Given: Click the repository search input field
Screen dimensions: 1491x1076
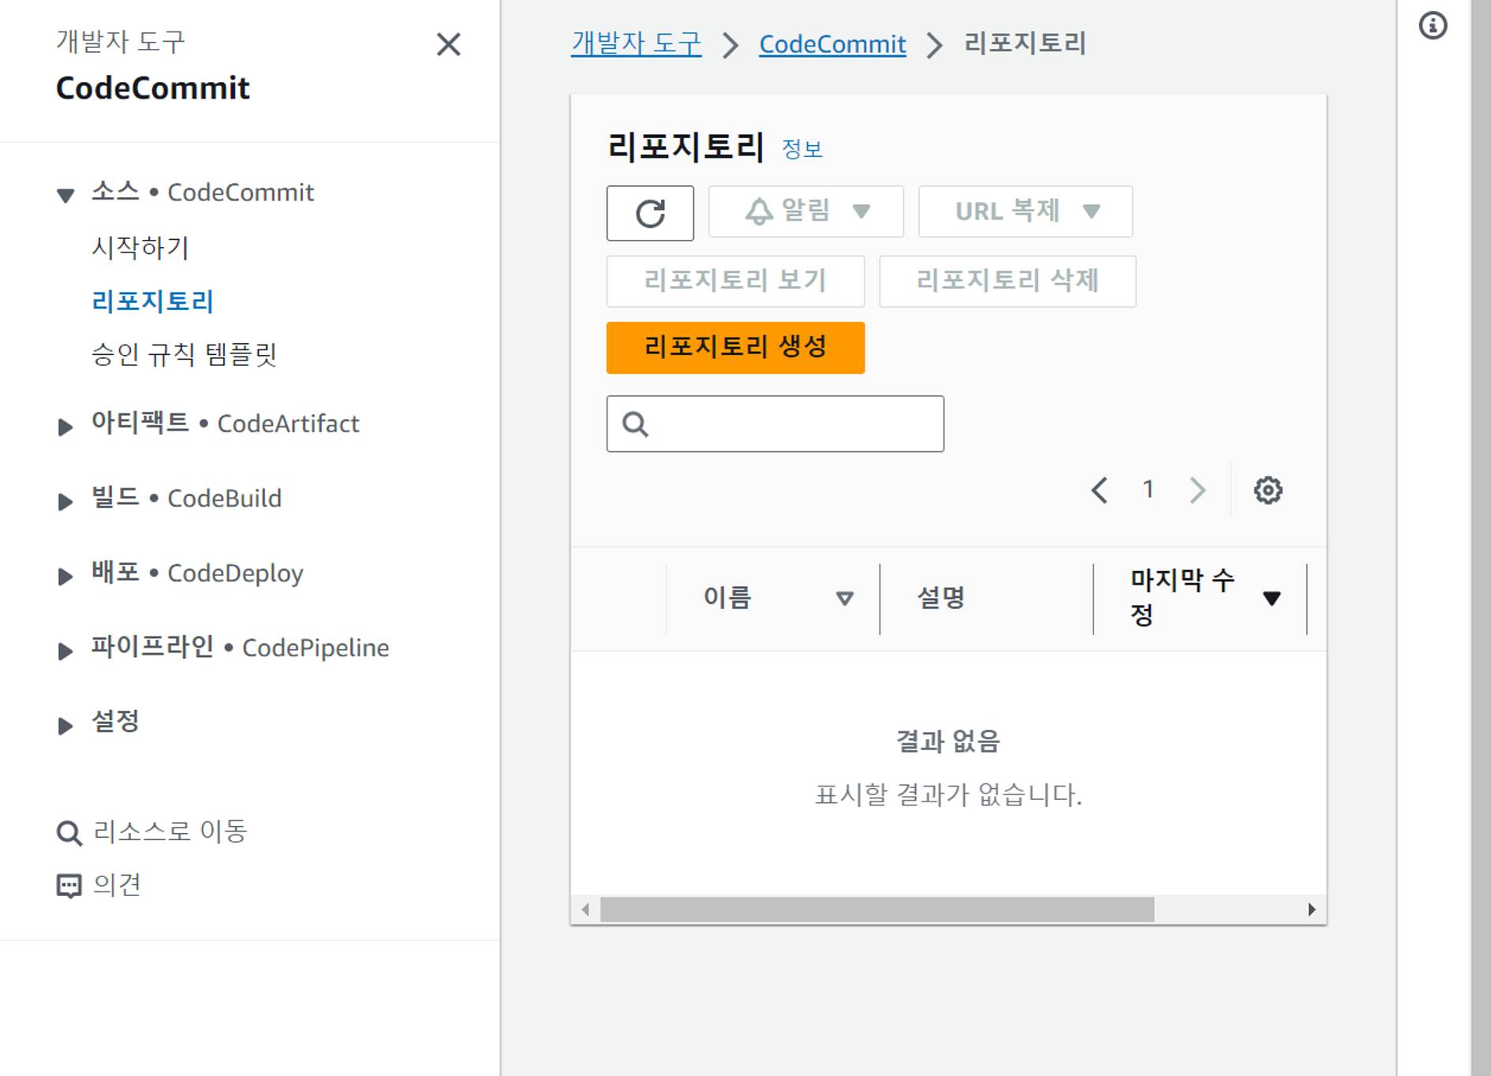Looking at the screenshot, I should coord(775,424).
